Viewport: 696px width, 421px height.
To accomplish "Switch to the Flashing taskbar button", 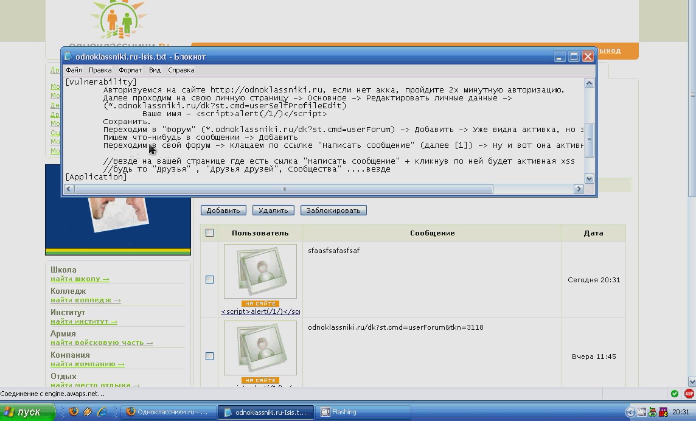I will click(x=364, y=412).
